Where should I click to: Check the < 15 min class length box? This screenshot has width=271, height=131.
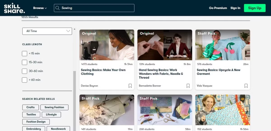25,54
